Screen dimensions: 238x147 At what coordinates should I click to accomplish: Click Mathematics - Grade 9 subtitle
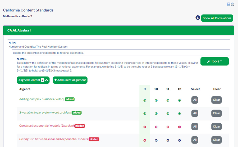point(18,16)
